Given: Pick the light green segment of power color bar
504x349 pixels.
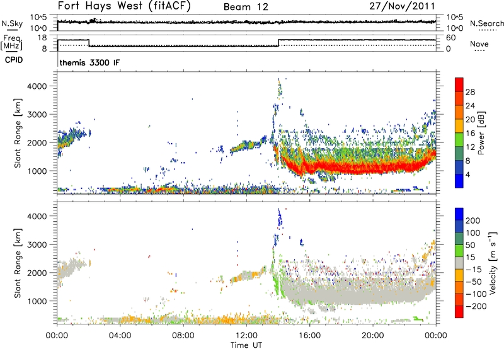Looking at the screenshot, I should click(x=459, y=139).
